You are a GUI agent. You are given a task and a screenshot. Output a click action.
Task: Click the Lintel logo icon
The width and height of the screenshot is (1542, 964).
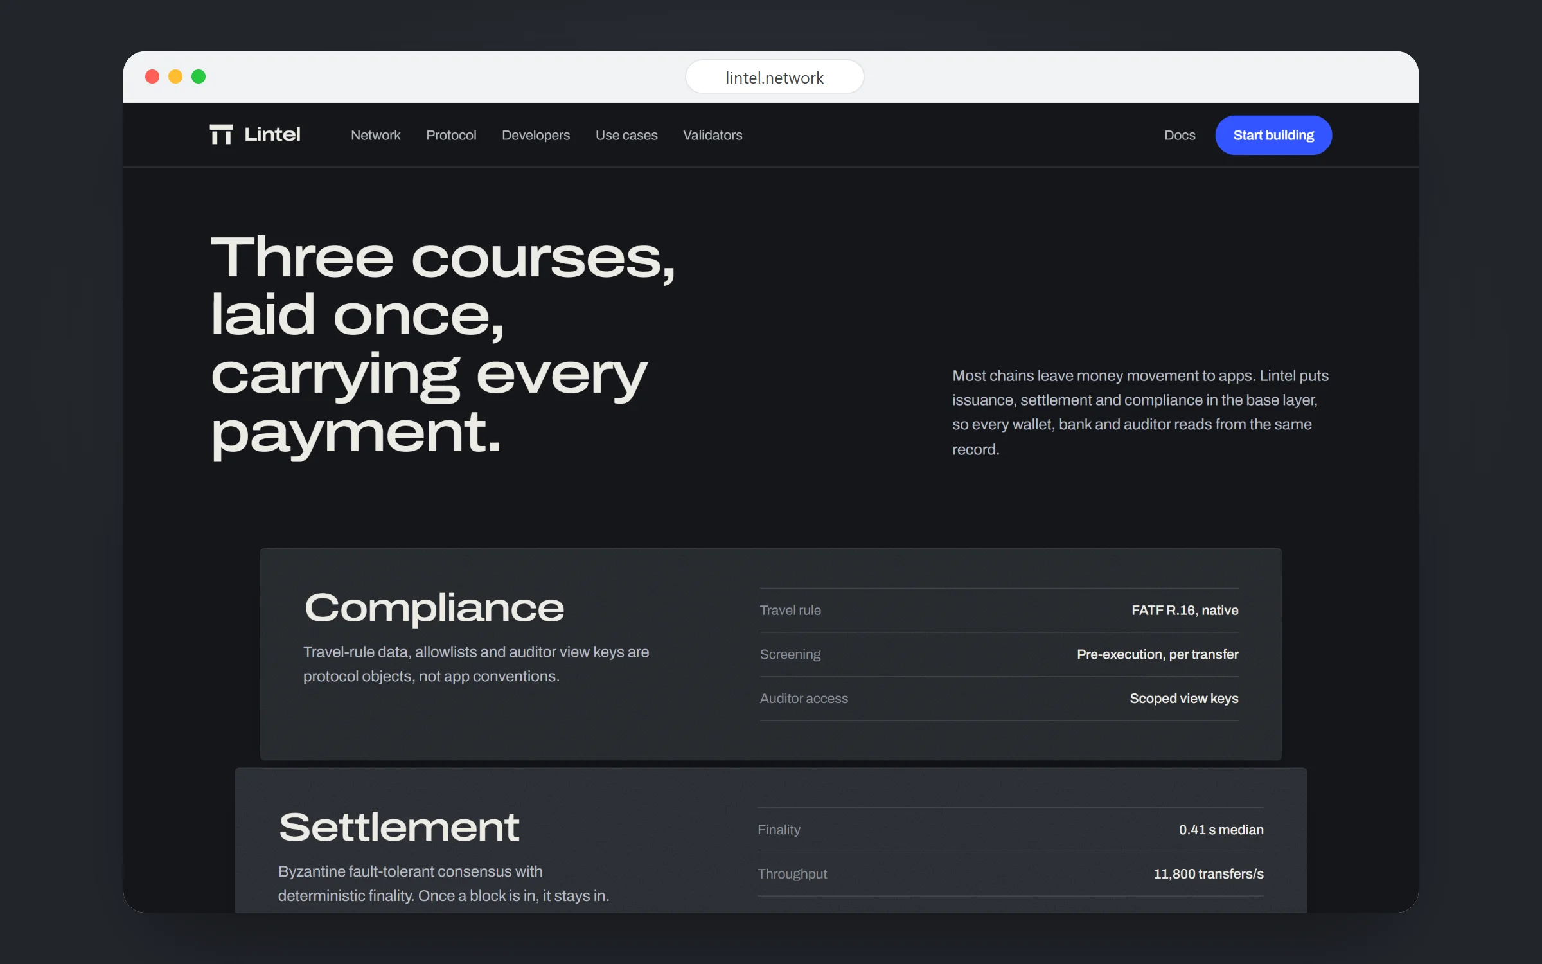(x=221, y=134)
